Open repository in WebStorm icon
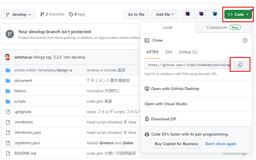The image size is (256, 160). 215,14
